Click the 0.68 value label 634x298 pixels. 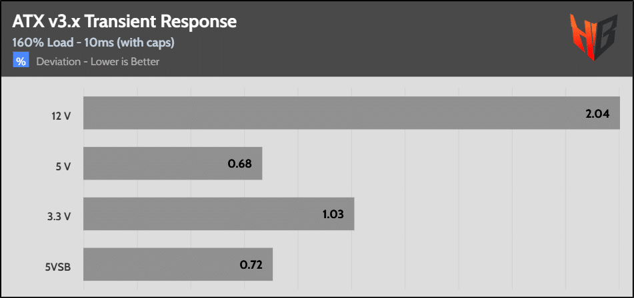click(x=239, y=164)
